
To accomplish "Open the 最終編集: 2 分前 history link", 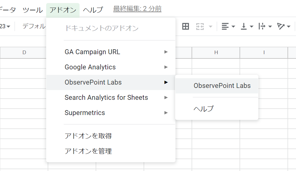I will tap(137, 9).
